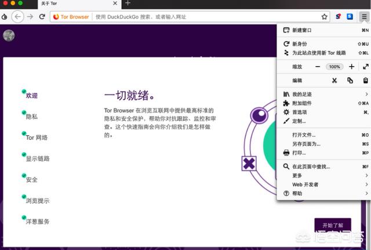The height and width of the screenshot is (250, 371).
Task: Expand the 更多 submenu chevron
Action: tap(366, 175)
